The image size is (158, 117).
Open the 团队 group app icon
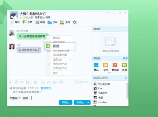point(96,65)
